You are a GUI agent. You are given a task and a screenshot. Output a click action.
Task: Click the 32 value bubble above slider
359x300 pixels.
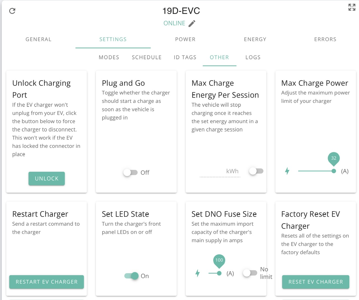pyautogui.click(x=334, y=158)
